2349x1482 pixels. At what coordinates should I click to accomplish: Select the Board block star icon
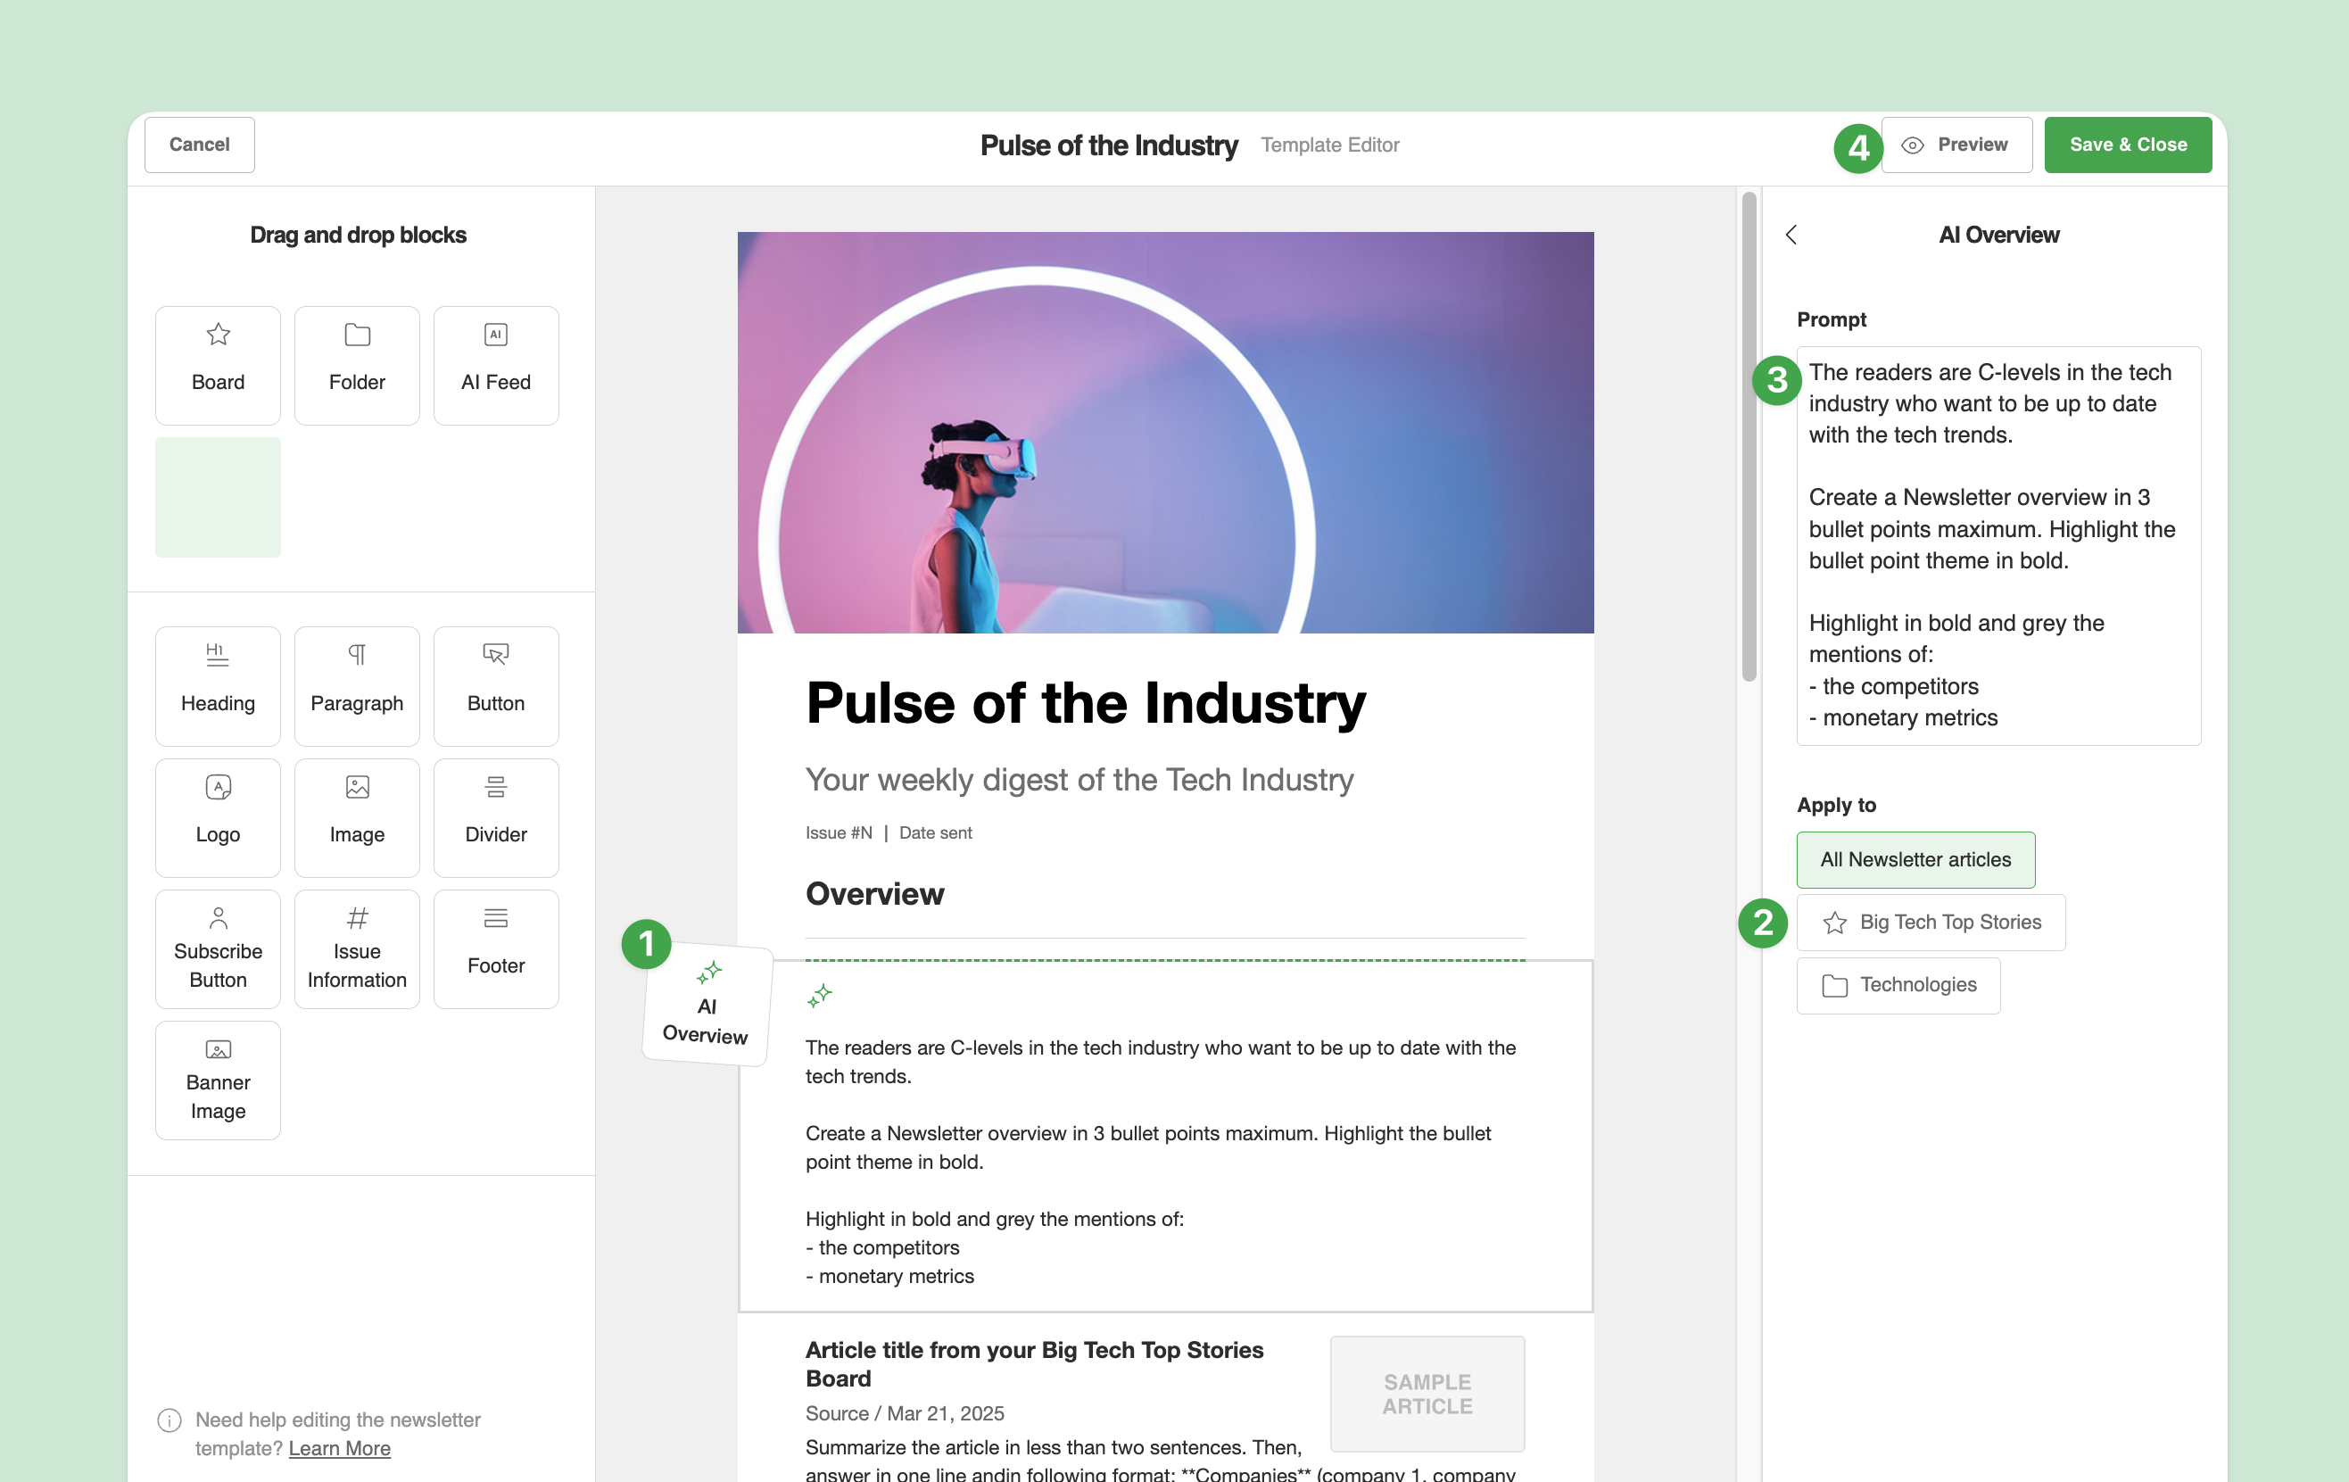[x=218, y=335]
